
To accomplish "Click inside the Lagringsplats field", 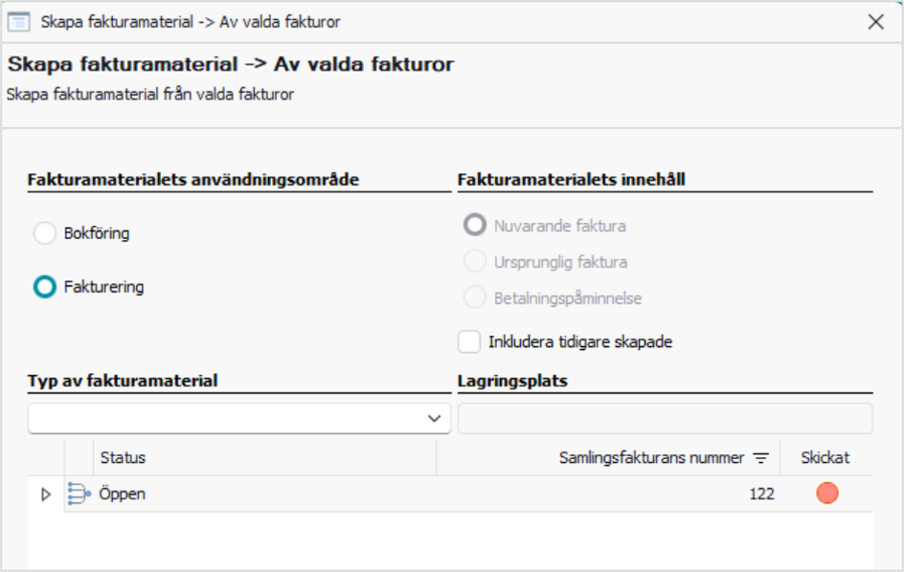I will (x=665, y=418).
